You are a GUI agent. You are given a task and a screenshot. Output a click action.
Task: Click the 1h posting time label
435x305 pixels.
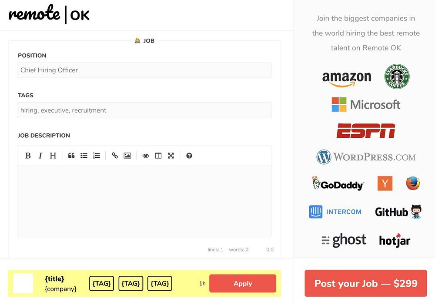(x=202, y=283)
